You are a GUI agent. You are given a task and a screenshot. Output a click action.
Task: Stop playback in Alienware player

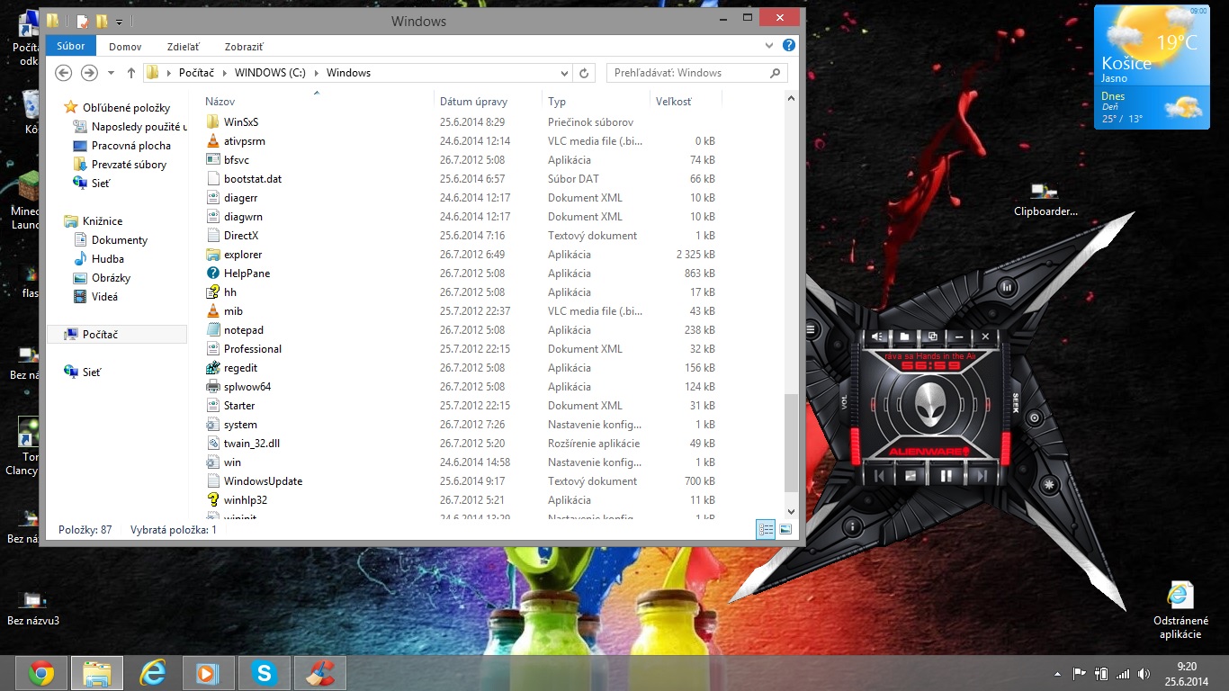tap(911, 476)
